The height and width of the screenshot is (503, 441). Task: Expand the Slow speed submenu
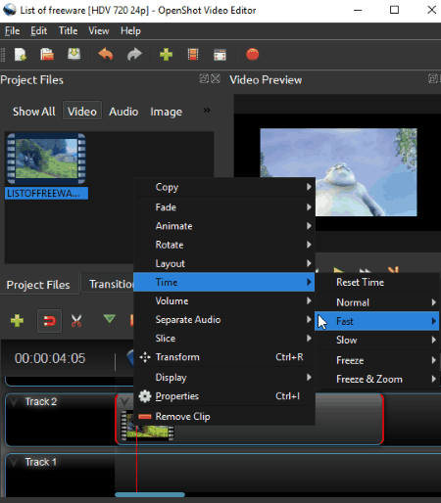point(377,341)
